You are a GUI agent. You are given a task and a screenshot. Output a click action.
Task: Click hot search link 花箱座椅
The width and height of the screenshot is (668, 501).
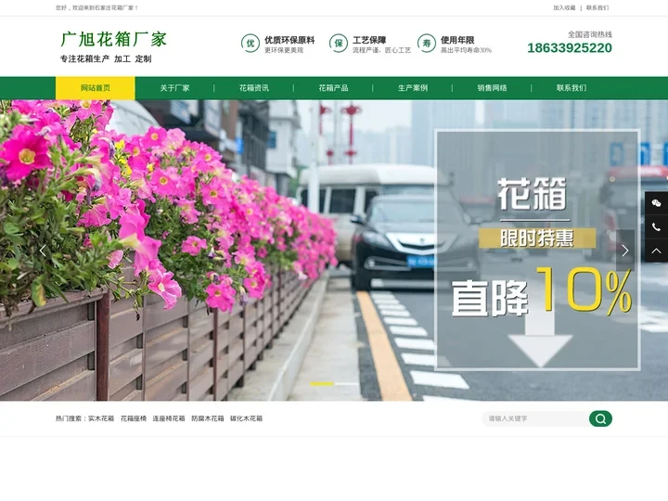click(x=134, y=418)
